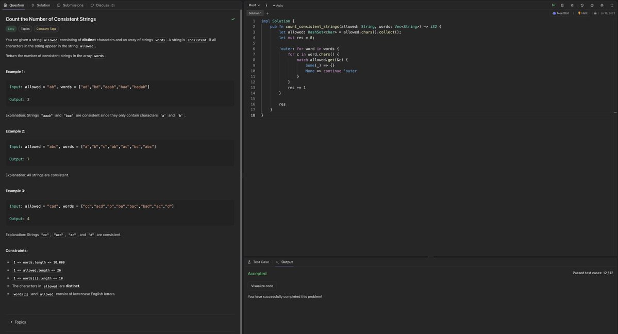Click the Easy difficulty badge

click(11, 29)
